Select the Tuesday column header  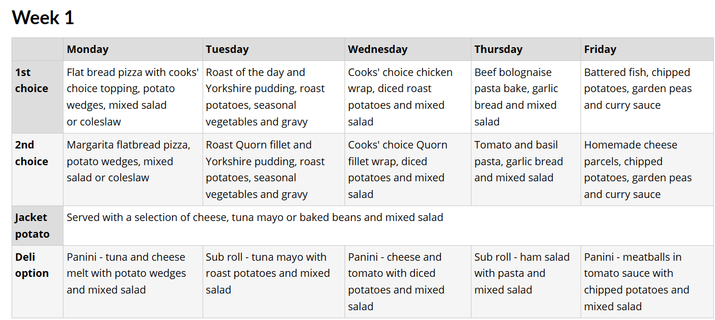click(274, 49)
